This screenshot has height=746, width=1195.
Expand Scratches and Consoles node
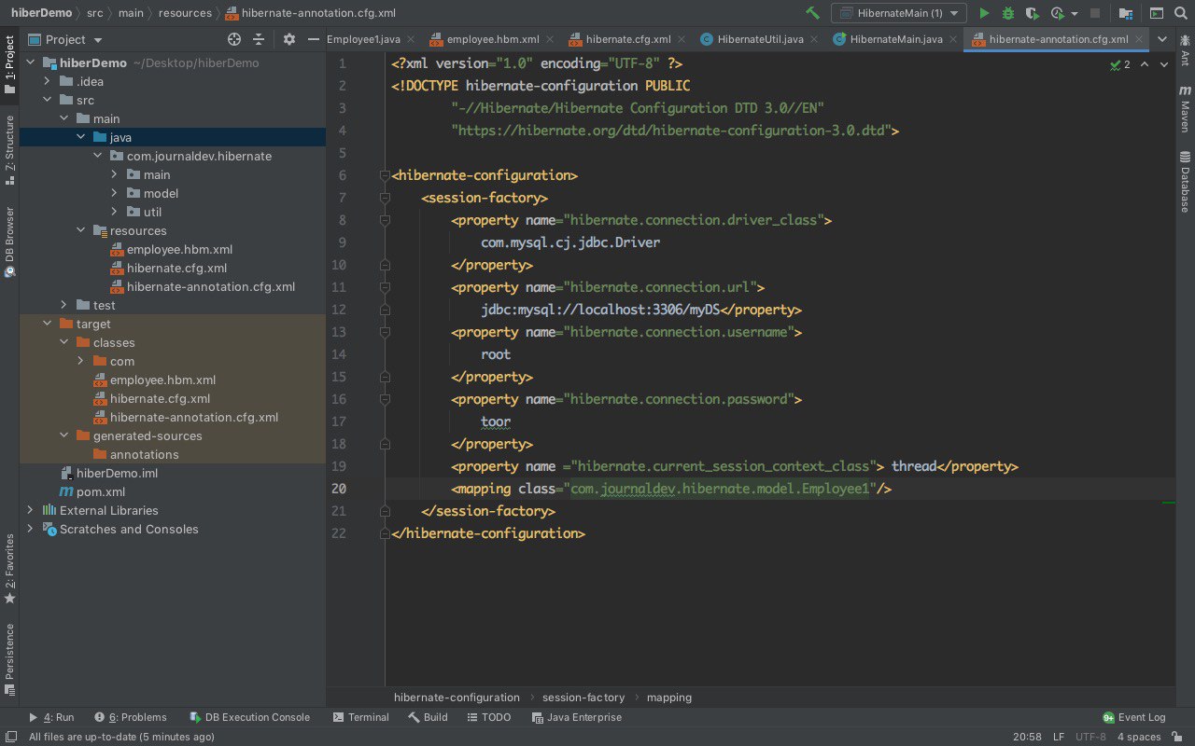30,529
